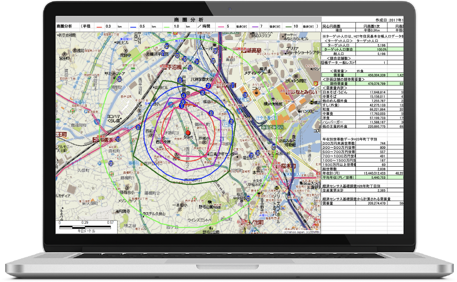Select numbered map marker 6
Screen dimensions: 457x282
231,122
